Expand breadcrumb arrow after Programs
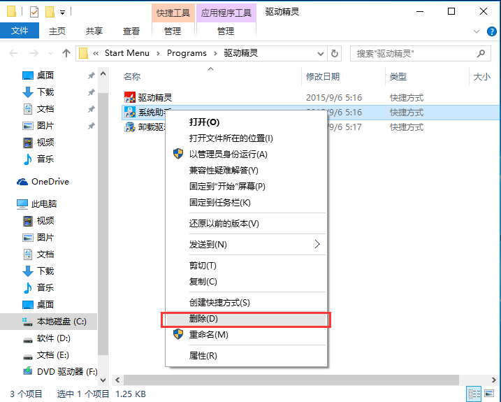 tap(215, 53)
